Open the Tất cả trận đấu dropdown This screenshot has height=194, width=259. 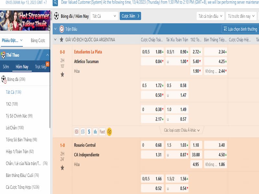coord(210,16)
